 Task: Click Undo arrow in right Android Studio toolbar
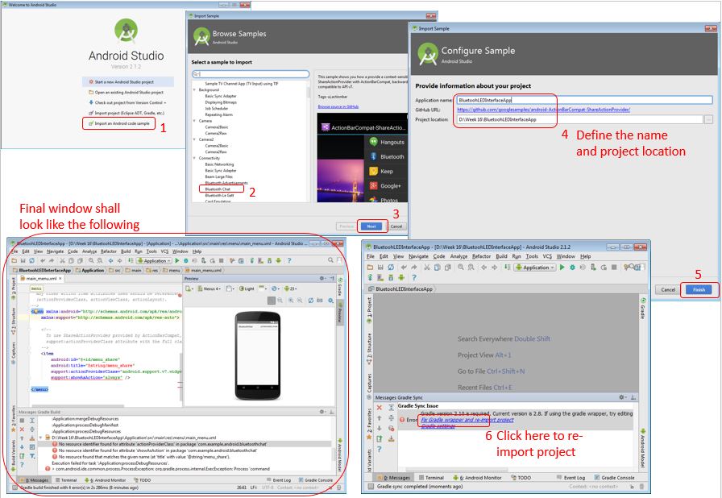tap(404, 267)
